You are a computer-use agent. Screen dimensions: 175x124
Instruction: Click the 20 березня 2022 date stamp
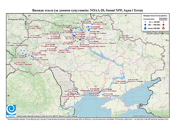pyautogui.click(x=19, y=19)
